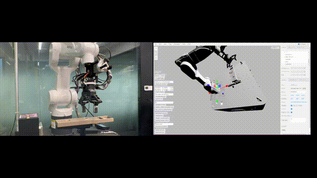317x178 pixels.
Task: Click the User data text area
Action: pos(298,120)
